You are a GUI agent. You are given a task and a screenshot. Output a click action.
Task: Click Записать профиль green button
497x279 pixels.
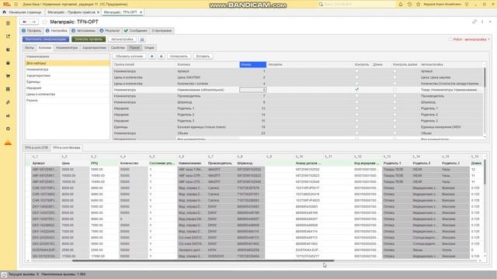(89, 40)
